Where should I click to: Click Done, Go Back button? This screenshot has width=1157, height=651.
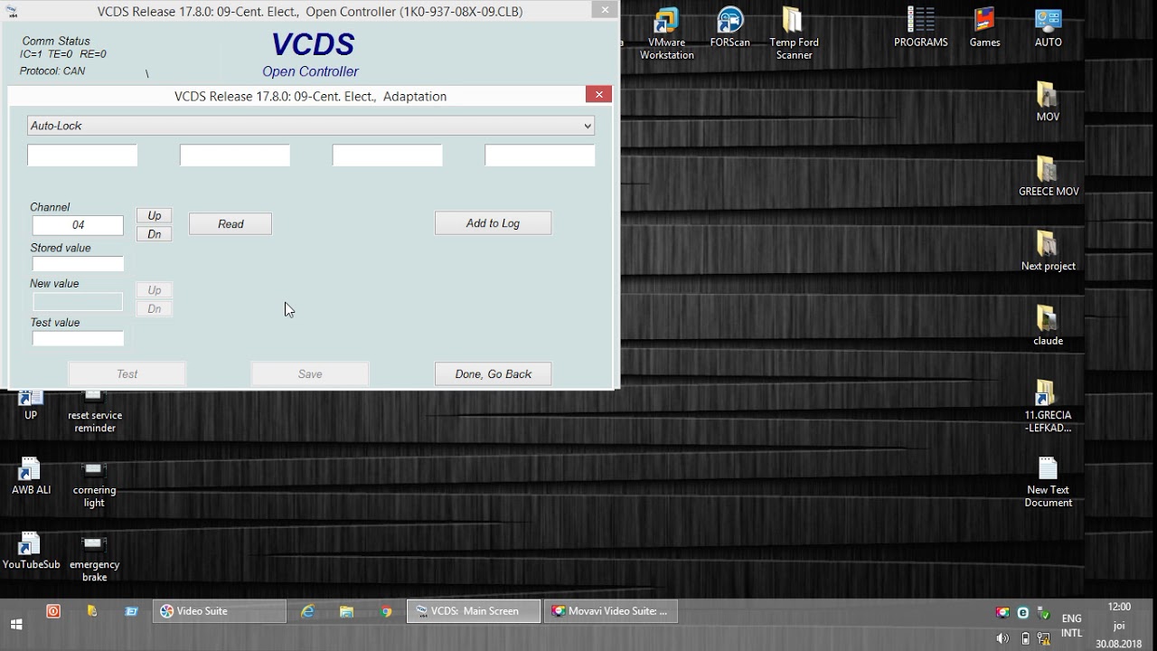(493, 373)
